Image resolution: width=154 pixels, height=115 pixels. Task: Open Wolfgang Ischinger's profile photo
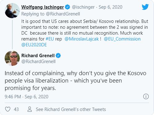click(x=12, y=11)
